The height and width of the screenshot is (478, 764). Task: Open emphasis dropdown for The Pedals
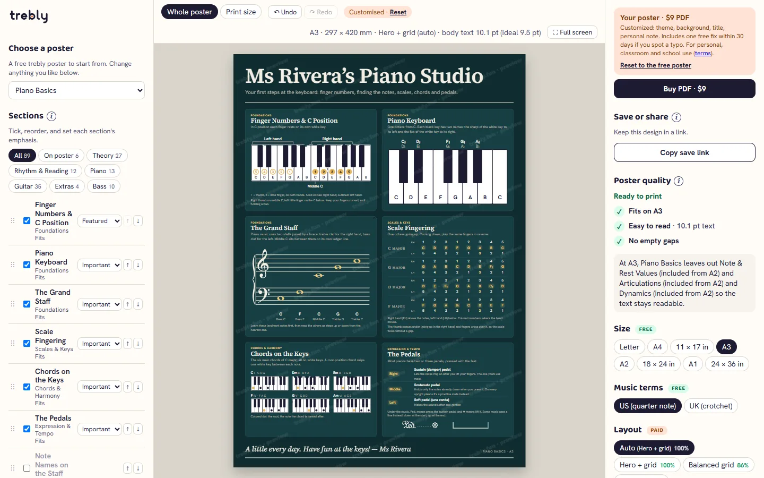(x=100, y=429)
